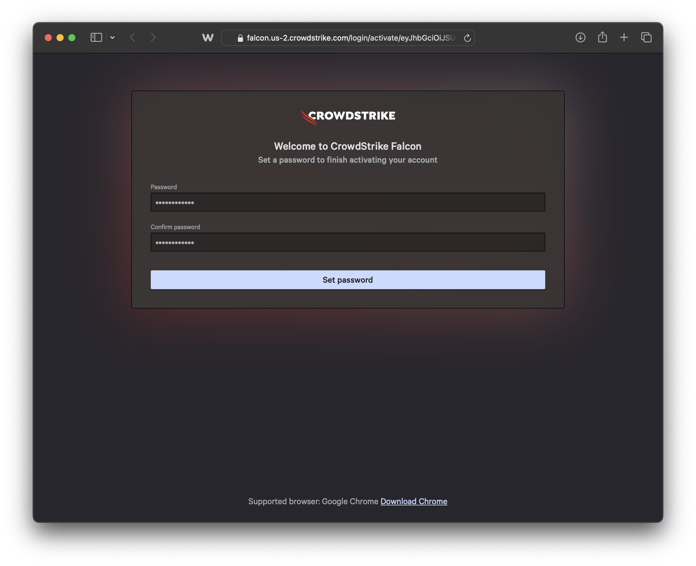Open a new tab with the plus icon
This screenshot has height=566, width=696.
(624, 37)
